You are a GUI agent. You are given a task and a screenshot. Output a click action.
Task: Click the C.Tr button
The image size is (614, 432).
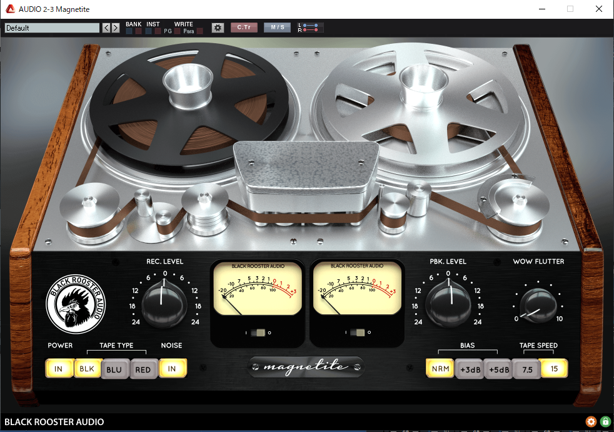[244, 28]
